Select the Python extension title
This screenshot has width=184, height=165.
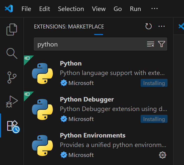coord(71,63)
